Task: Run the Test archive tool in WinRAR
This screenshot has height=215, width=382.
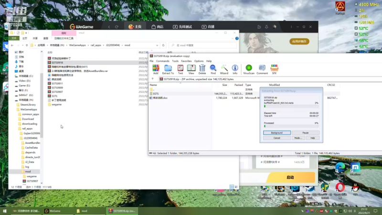Action: (180, 69)
